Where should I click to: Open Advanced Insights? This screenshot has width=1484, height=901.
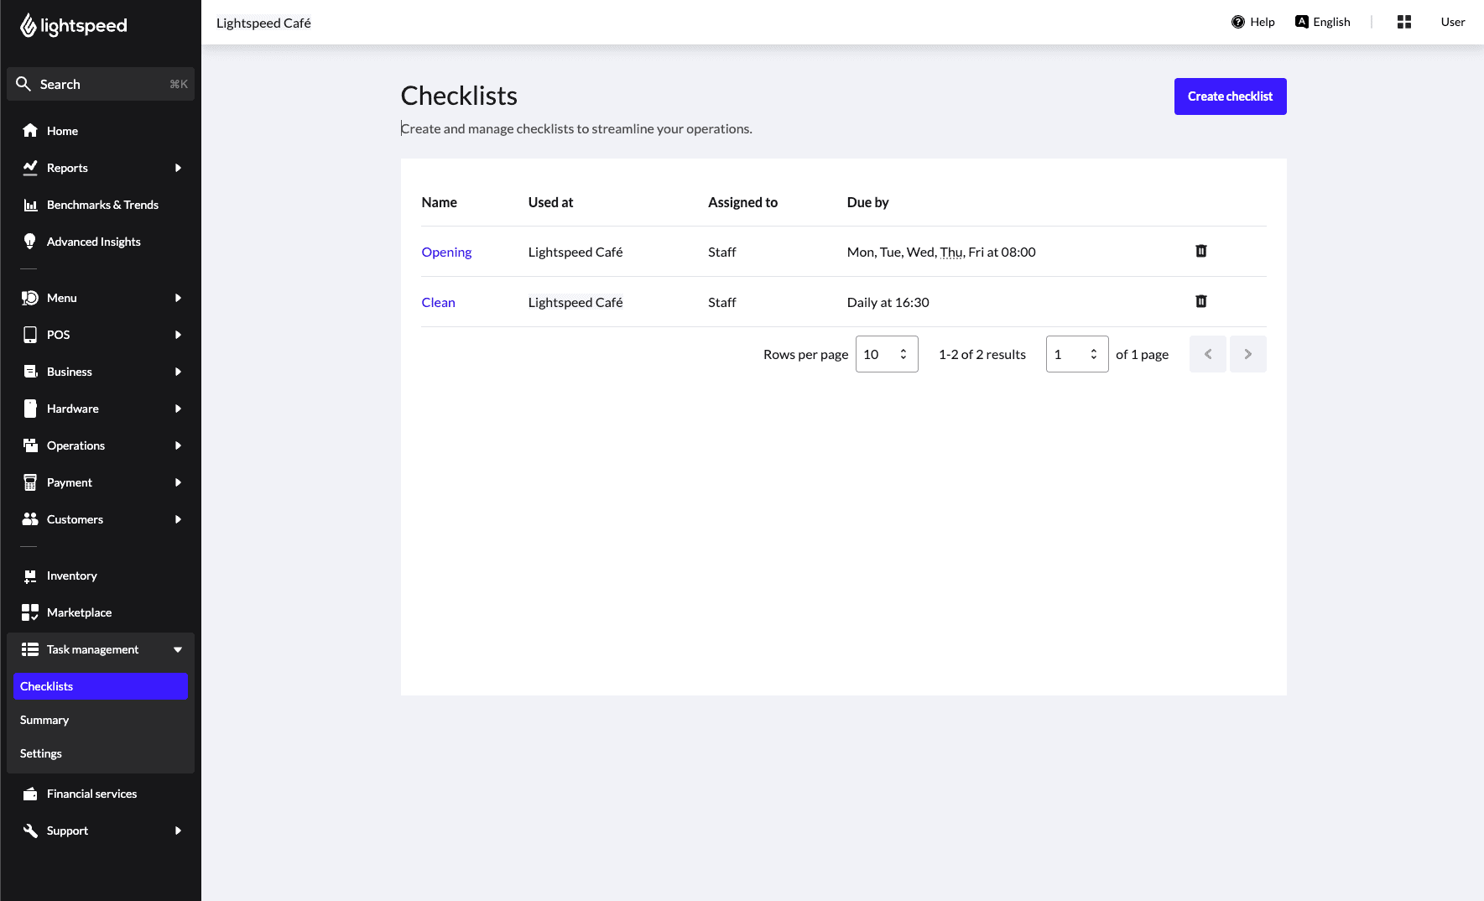[93, 242]
